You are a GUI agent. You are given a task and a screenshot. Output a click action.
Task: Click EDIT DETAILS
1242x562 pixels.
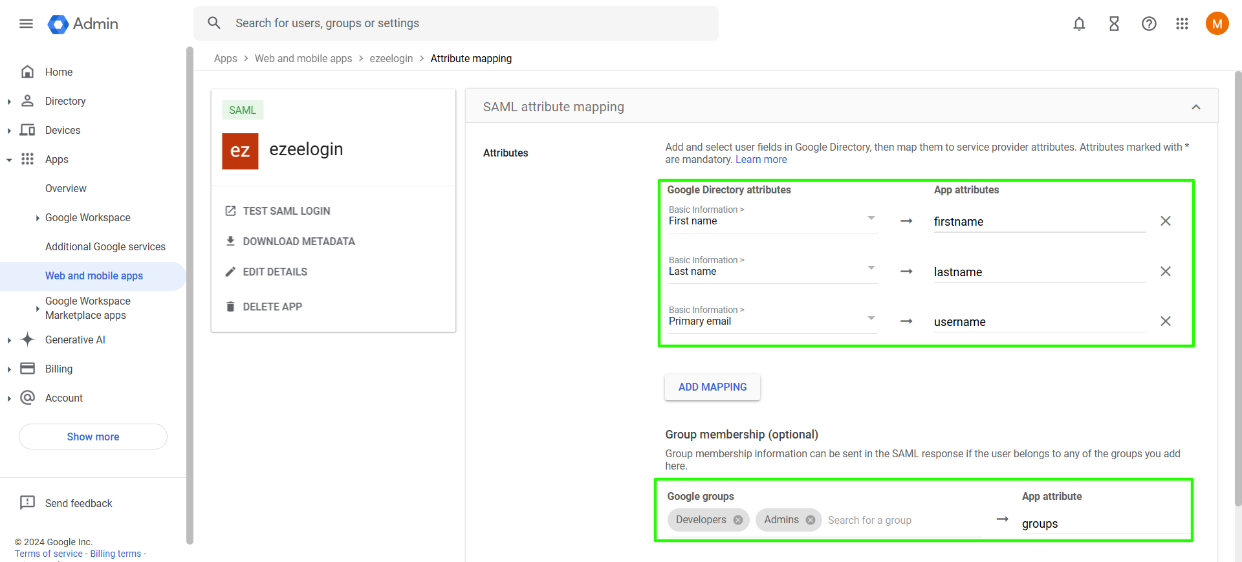point(266,272)
